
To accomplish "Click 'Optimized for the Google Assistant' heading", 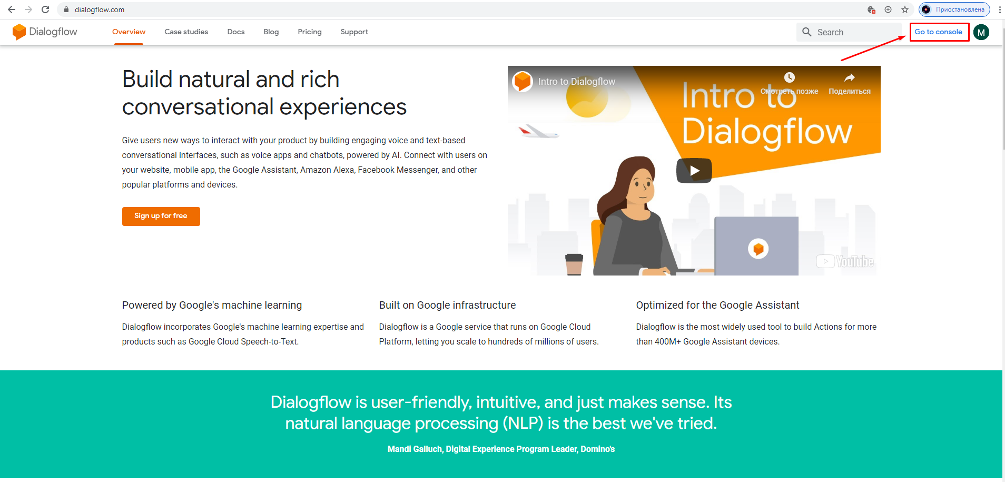I will [717, 305].
